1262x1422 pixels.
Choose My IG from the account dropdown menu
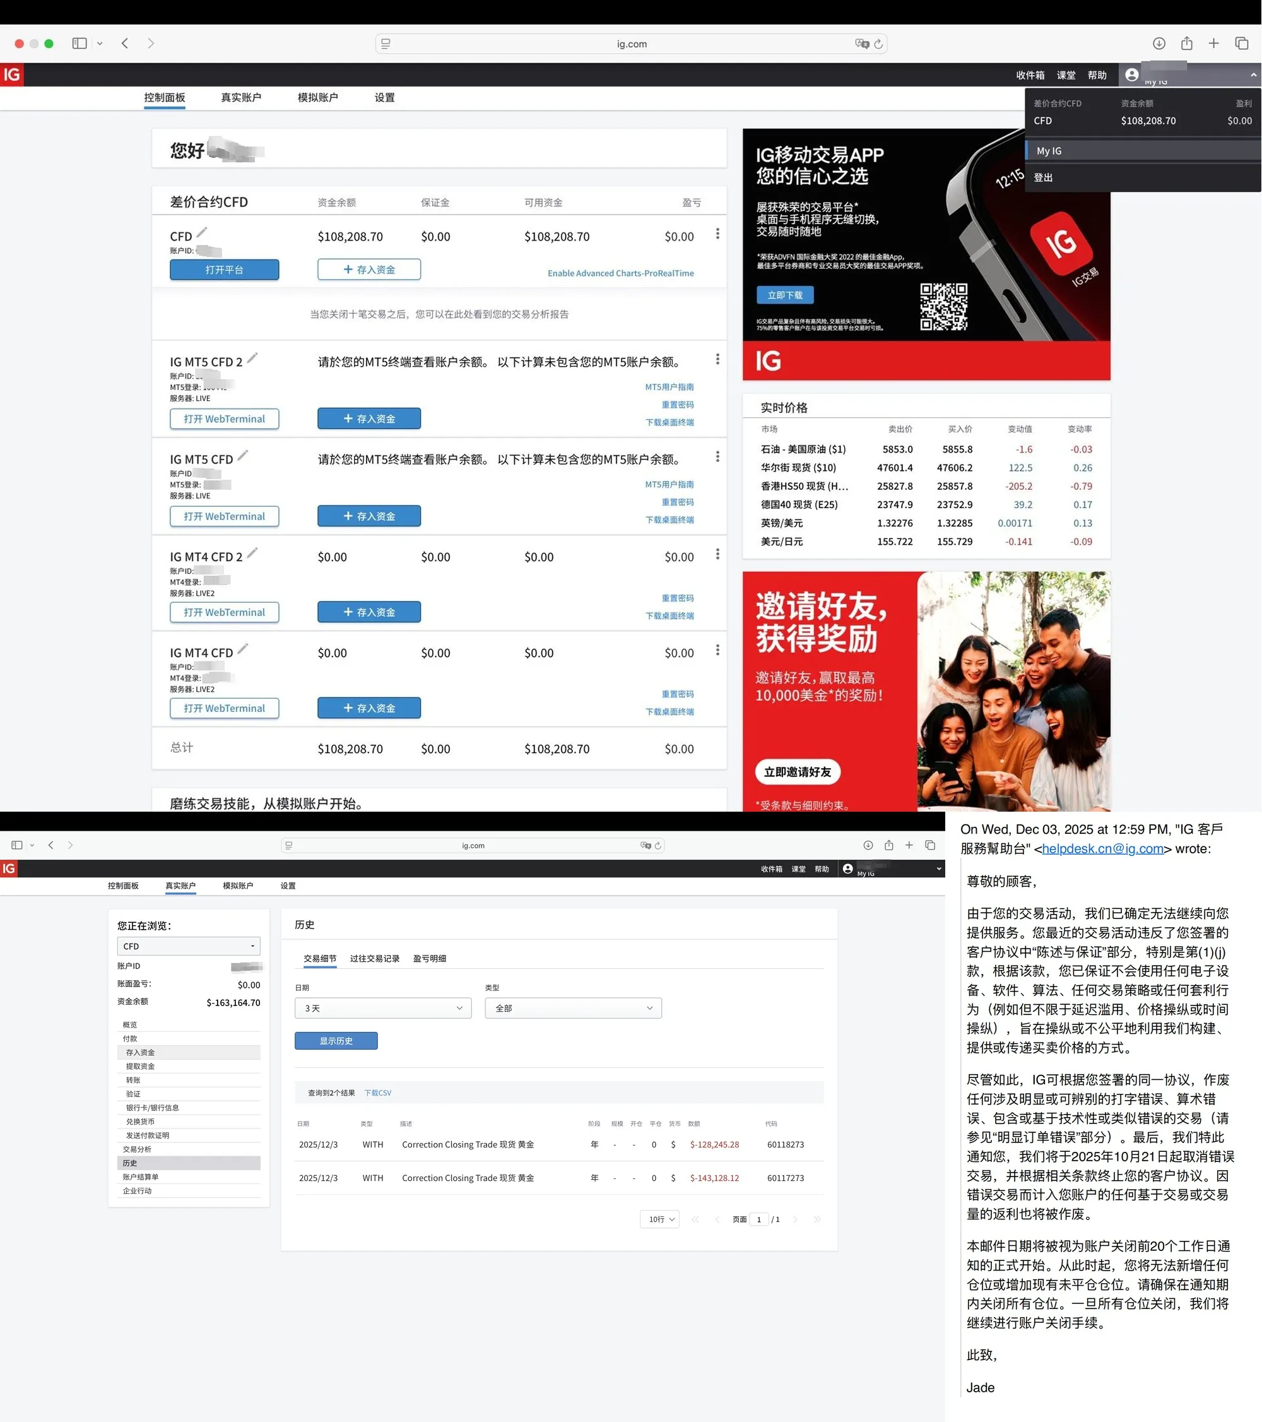click(1143, 150)
